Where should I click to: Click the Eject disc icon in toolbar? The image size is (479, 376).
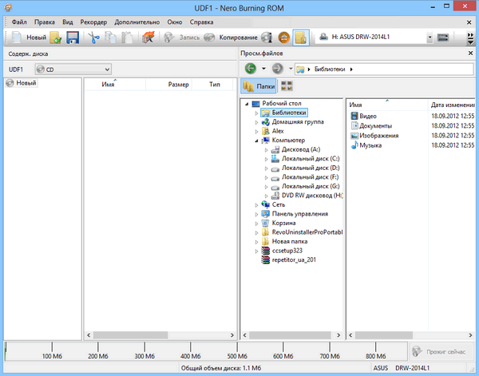point(283,38)
